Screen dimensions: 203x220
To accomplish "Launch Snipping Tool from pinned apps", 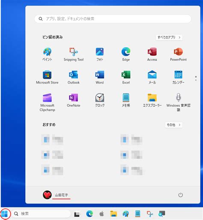I will (x=74, y=54).
